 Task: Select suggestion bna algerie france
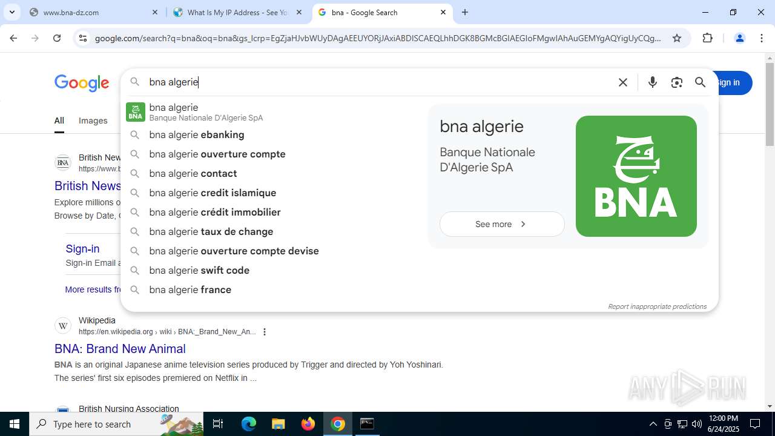274,289
